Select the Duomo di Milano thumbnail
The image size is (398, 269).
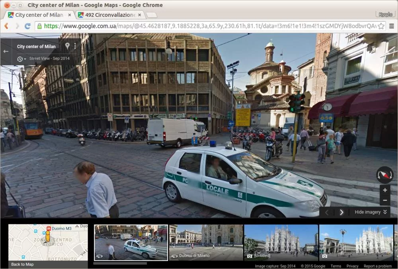click(x=206, y=242)
